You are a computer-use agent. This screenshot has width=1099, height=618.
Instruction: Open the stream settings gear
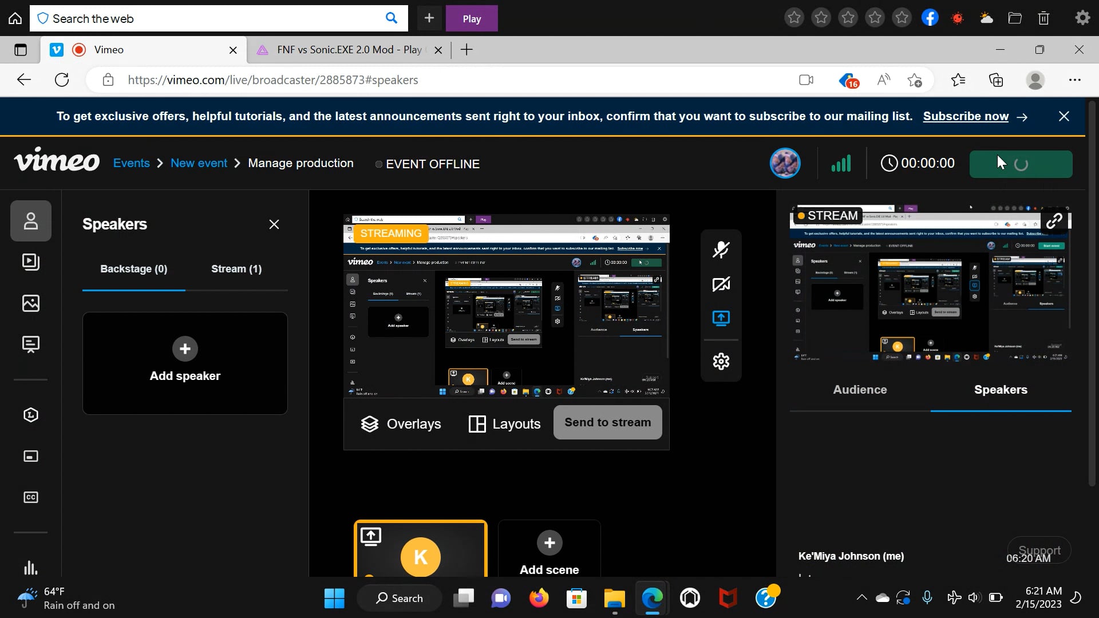721,361
